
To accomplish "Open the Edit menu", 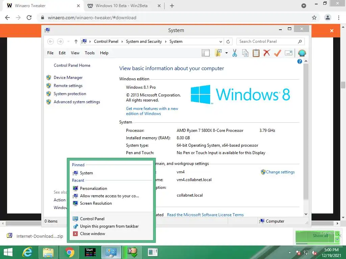I will (62, 53).
